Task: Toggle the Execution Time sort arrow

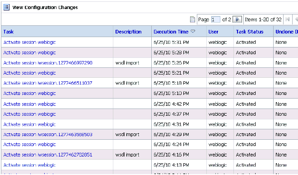Action: (193, 31)
